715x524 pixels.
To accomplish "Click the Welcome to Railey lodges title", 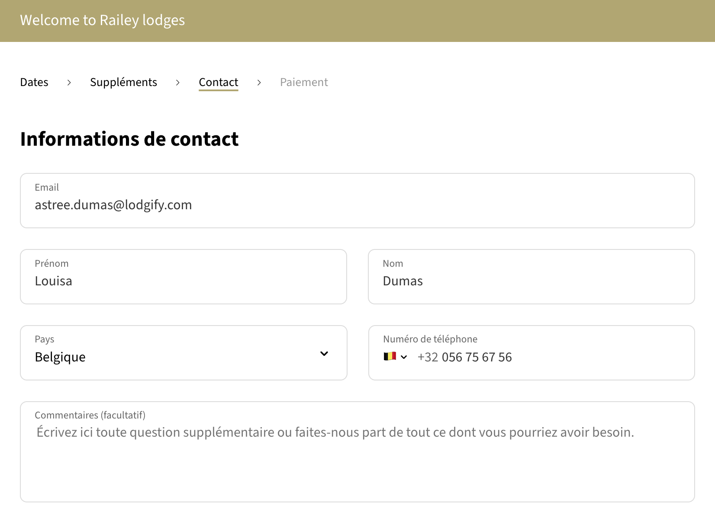I will tap(102, 20).
